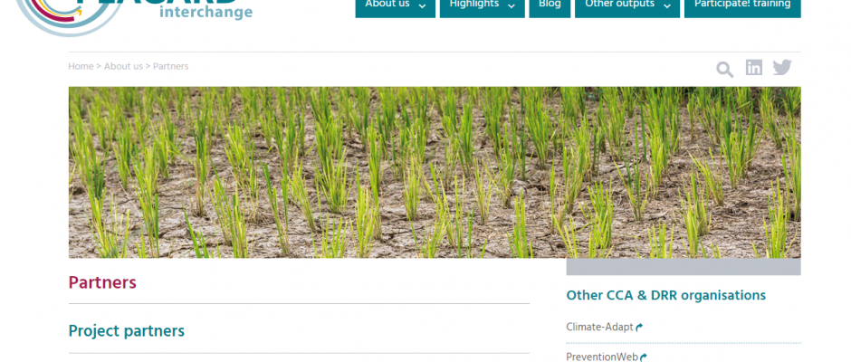Open the search magnifier icon

(724, 70)
